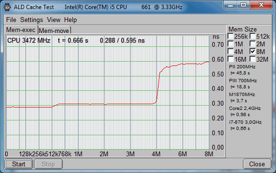The width and height of the screenshot is (276, 173).
Task: Tick the 4M memory size checkbox
Action: click(x=230, y=52)
